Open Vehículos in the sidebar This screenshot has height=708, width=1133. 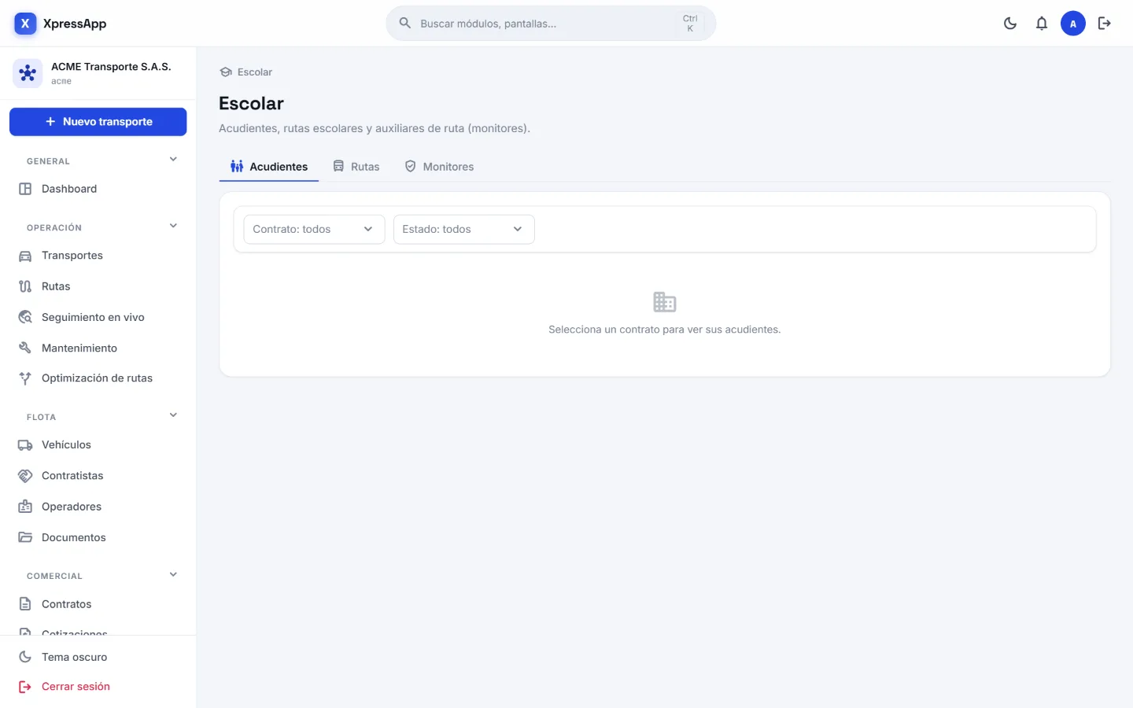click(98, 445)
